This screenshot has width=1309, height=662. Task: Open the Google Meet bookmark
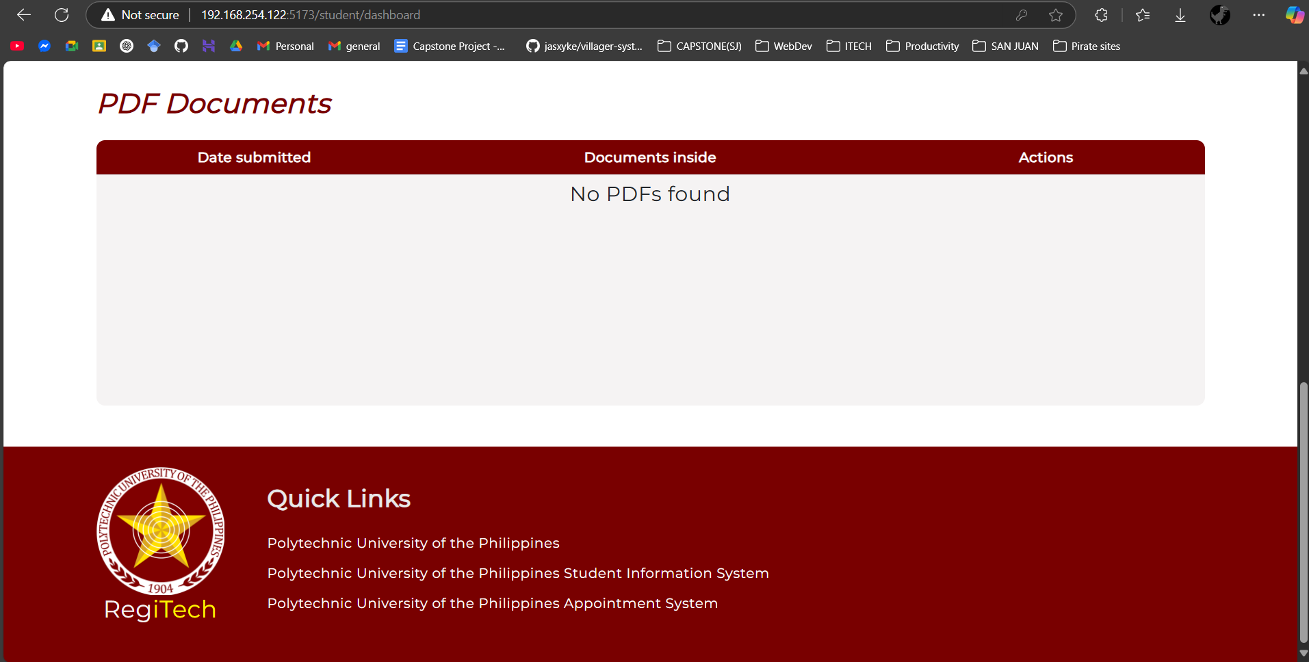pyautogui.click(x=72, y=46)
